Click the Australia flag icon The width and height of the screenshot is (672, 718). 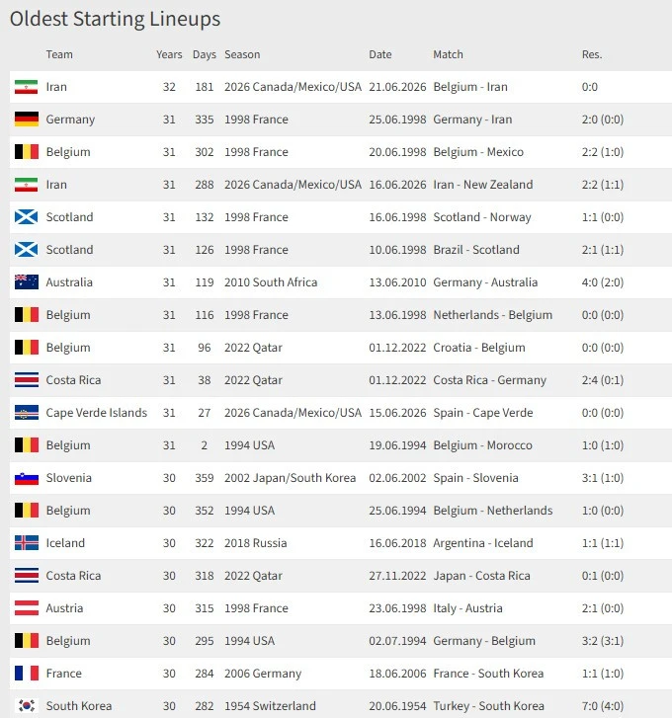point(26,282)
